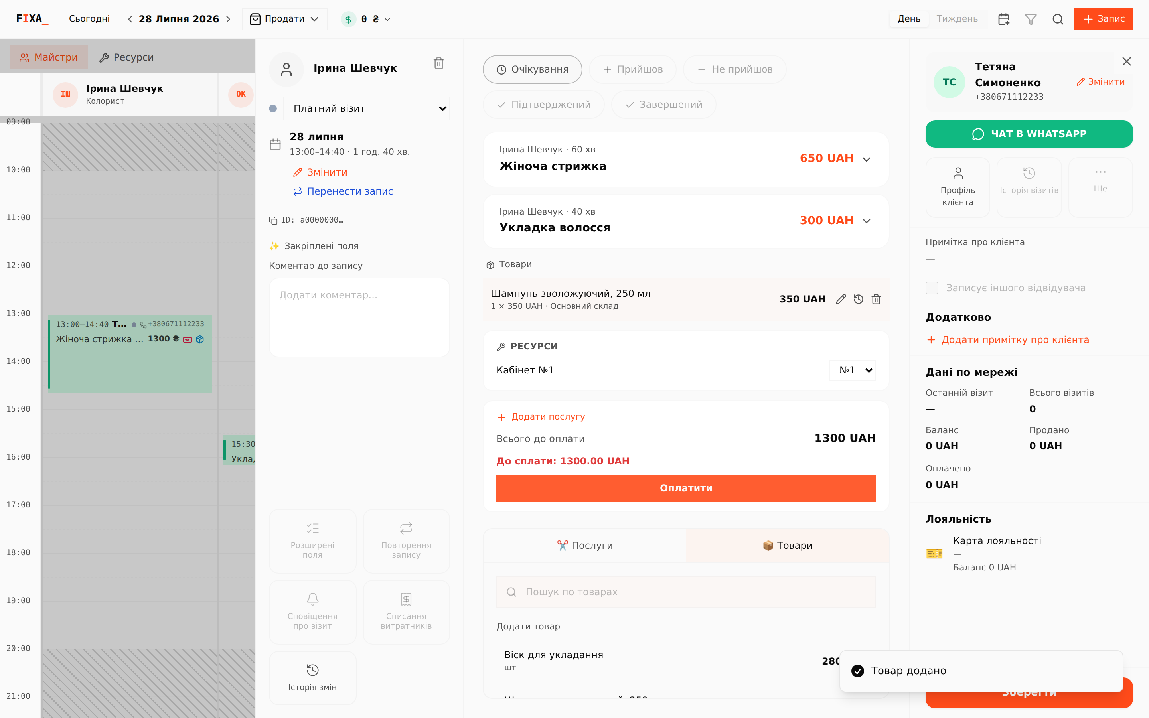Open the filter funnel icon
Viewport: 1149px width, 718px height.
pyautogui.click(x=1031, y=19)
